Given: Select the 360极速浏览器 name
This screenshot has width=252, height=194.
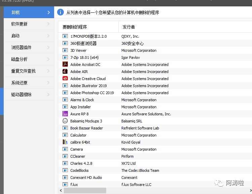Looking at the screenshot, I should click(84, 43).
